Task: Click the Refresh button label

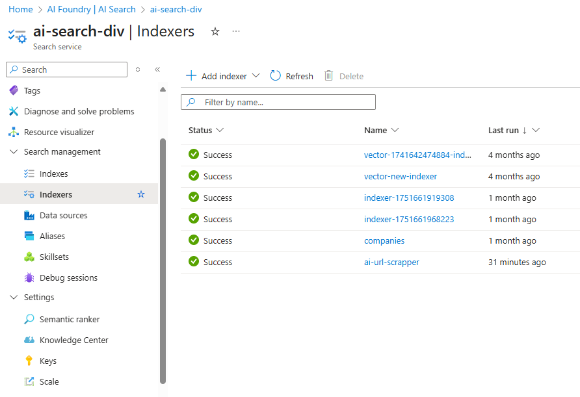Action: pyautogui.click(x=299, y=76)
